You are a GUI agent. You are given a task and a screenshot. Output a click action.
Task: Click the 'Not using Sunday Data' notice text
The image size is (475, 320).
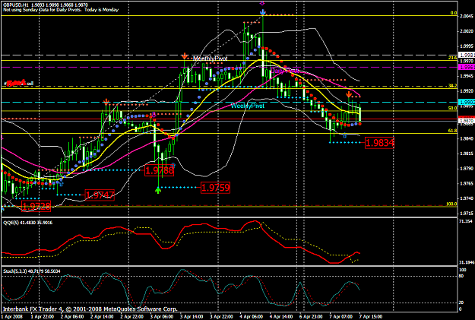point(61,10)
